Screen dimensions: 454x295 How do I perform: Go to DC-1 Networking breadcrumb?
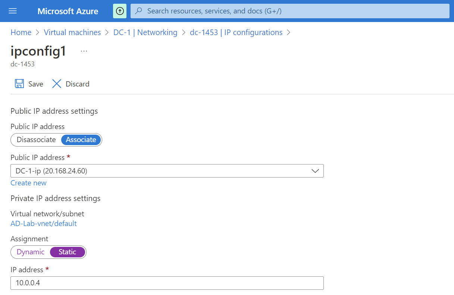tap(145, 32)
